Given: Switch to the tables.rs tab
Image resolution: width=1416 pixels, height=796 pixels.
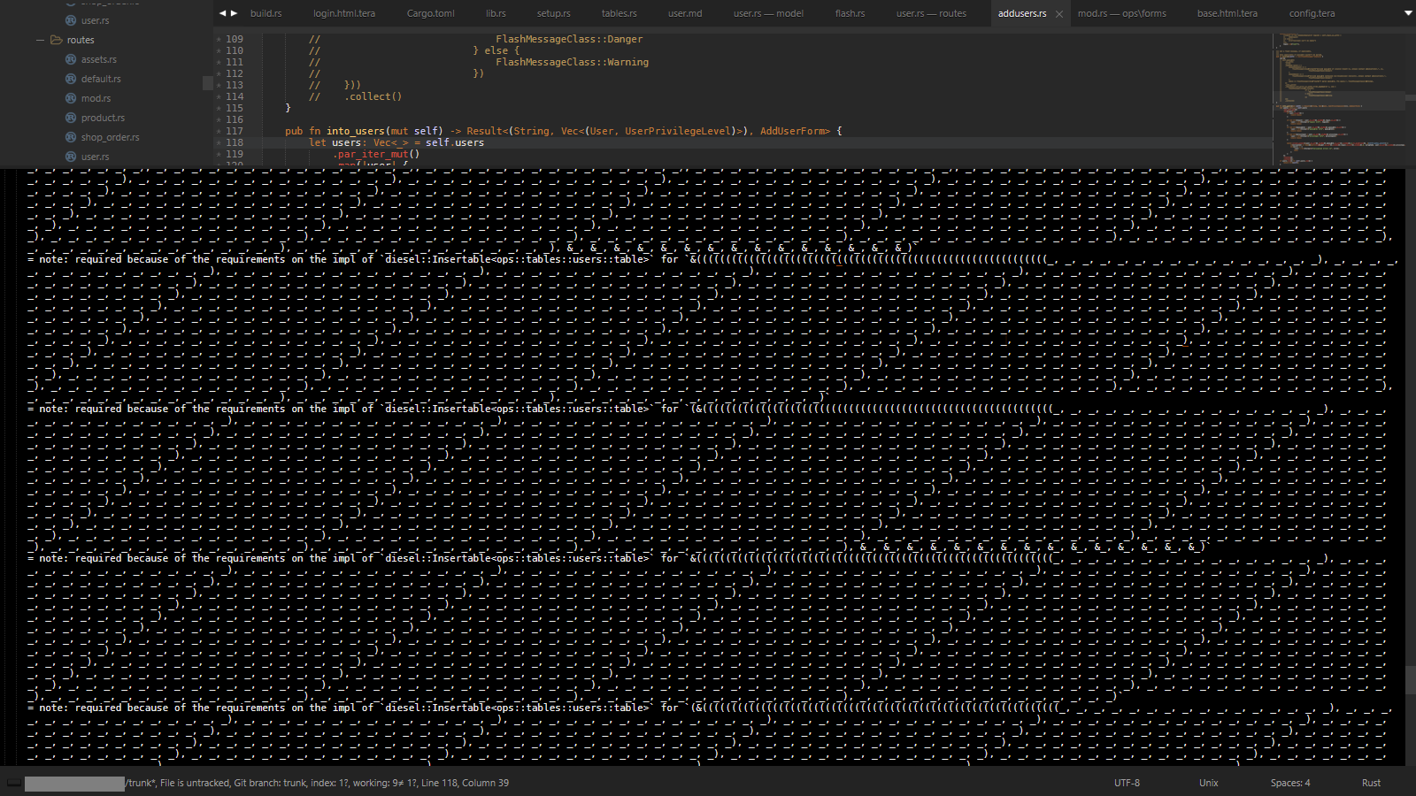Looking at the screenshot, I should pos(619,13).
